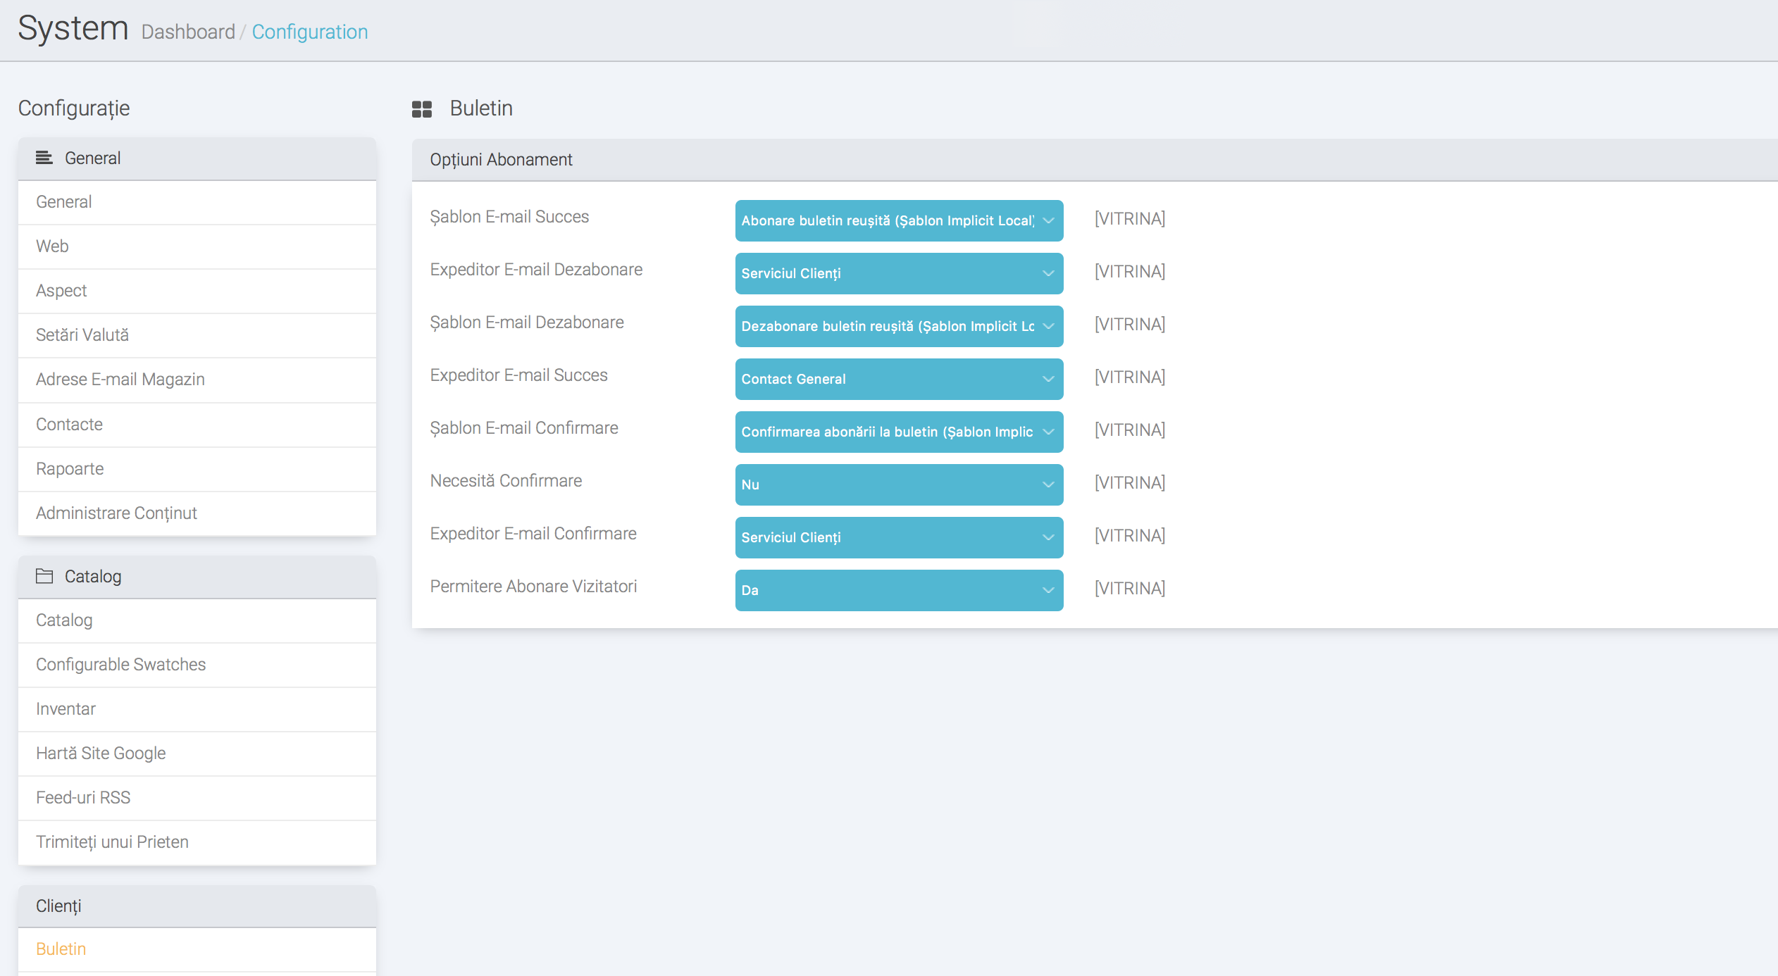Open the Feed-uri RSS section

83,798
